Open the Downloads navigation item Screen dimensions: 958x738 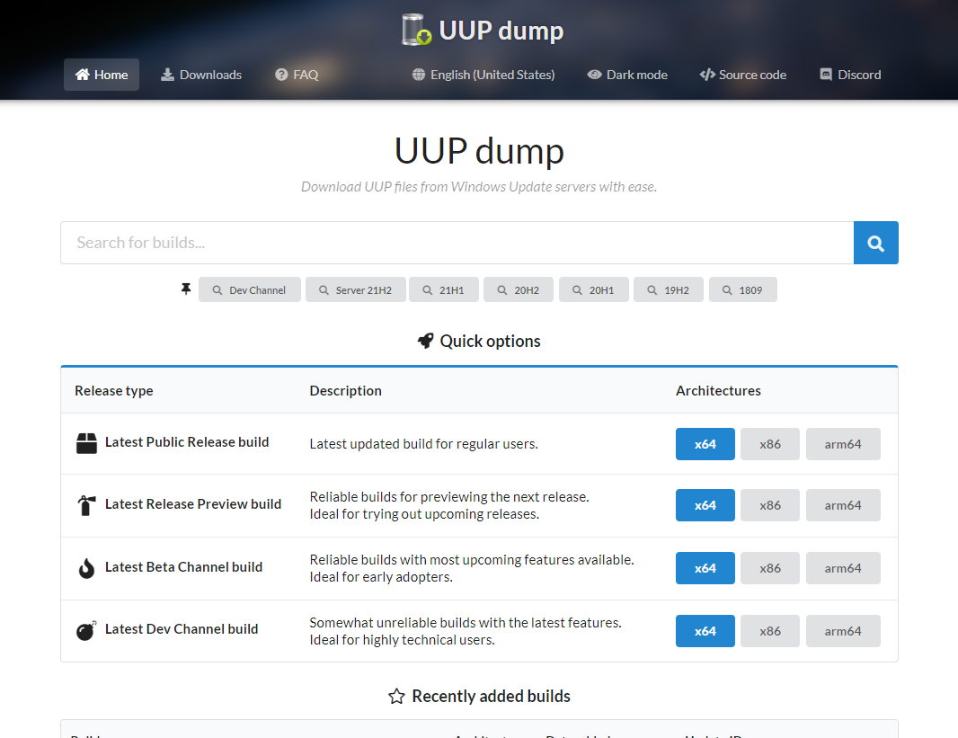[x=201, y=75]
